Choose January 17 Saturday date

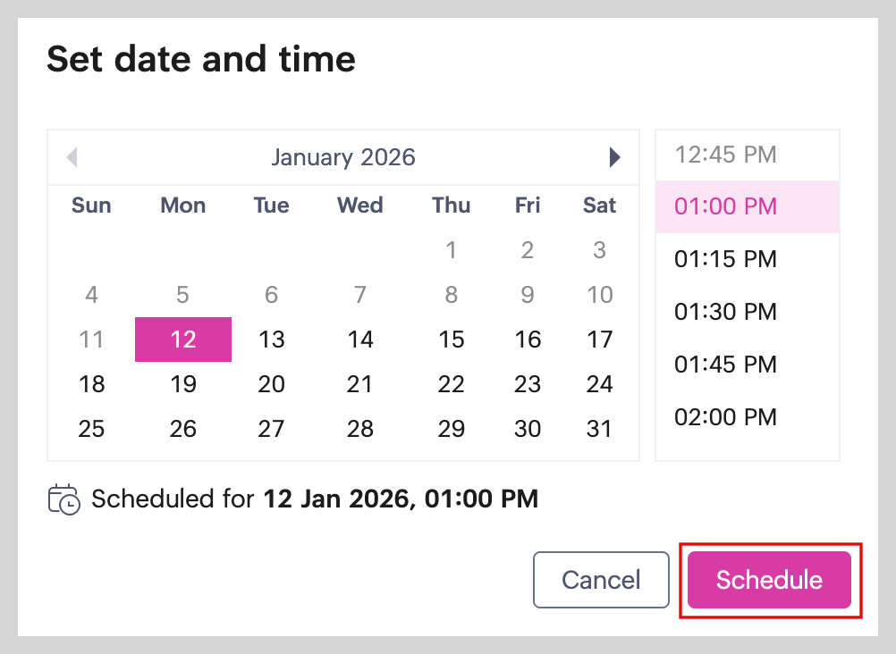click(599, 340)
